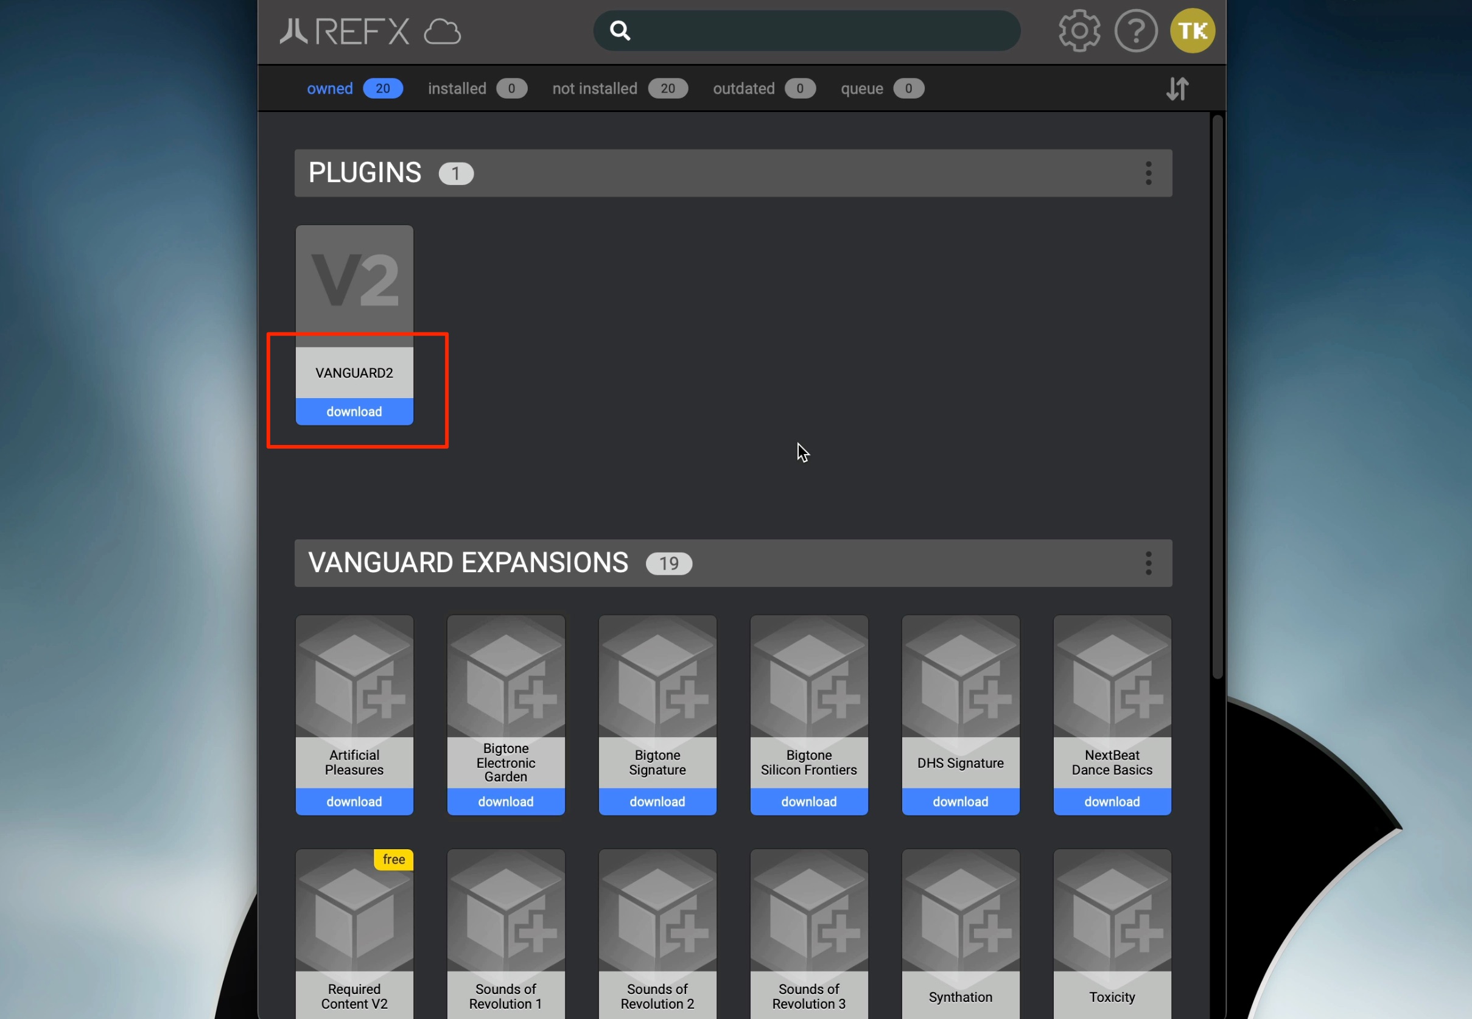1472x1019 pixels.
Task: Switch to the not installed tab
Action: (620, 89)
